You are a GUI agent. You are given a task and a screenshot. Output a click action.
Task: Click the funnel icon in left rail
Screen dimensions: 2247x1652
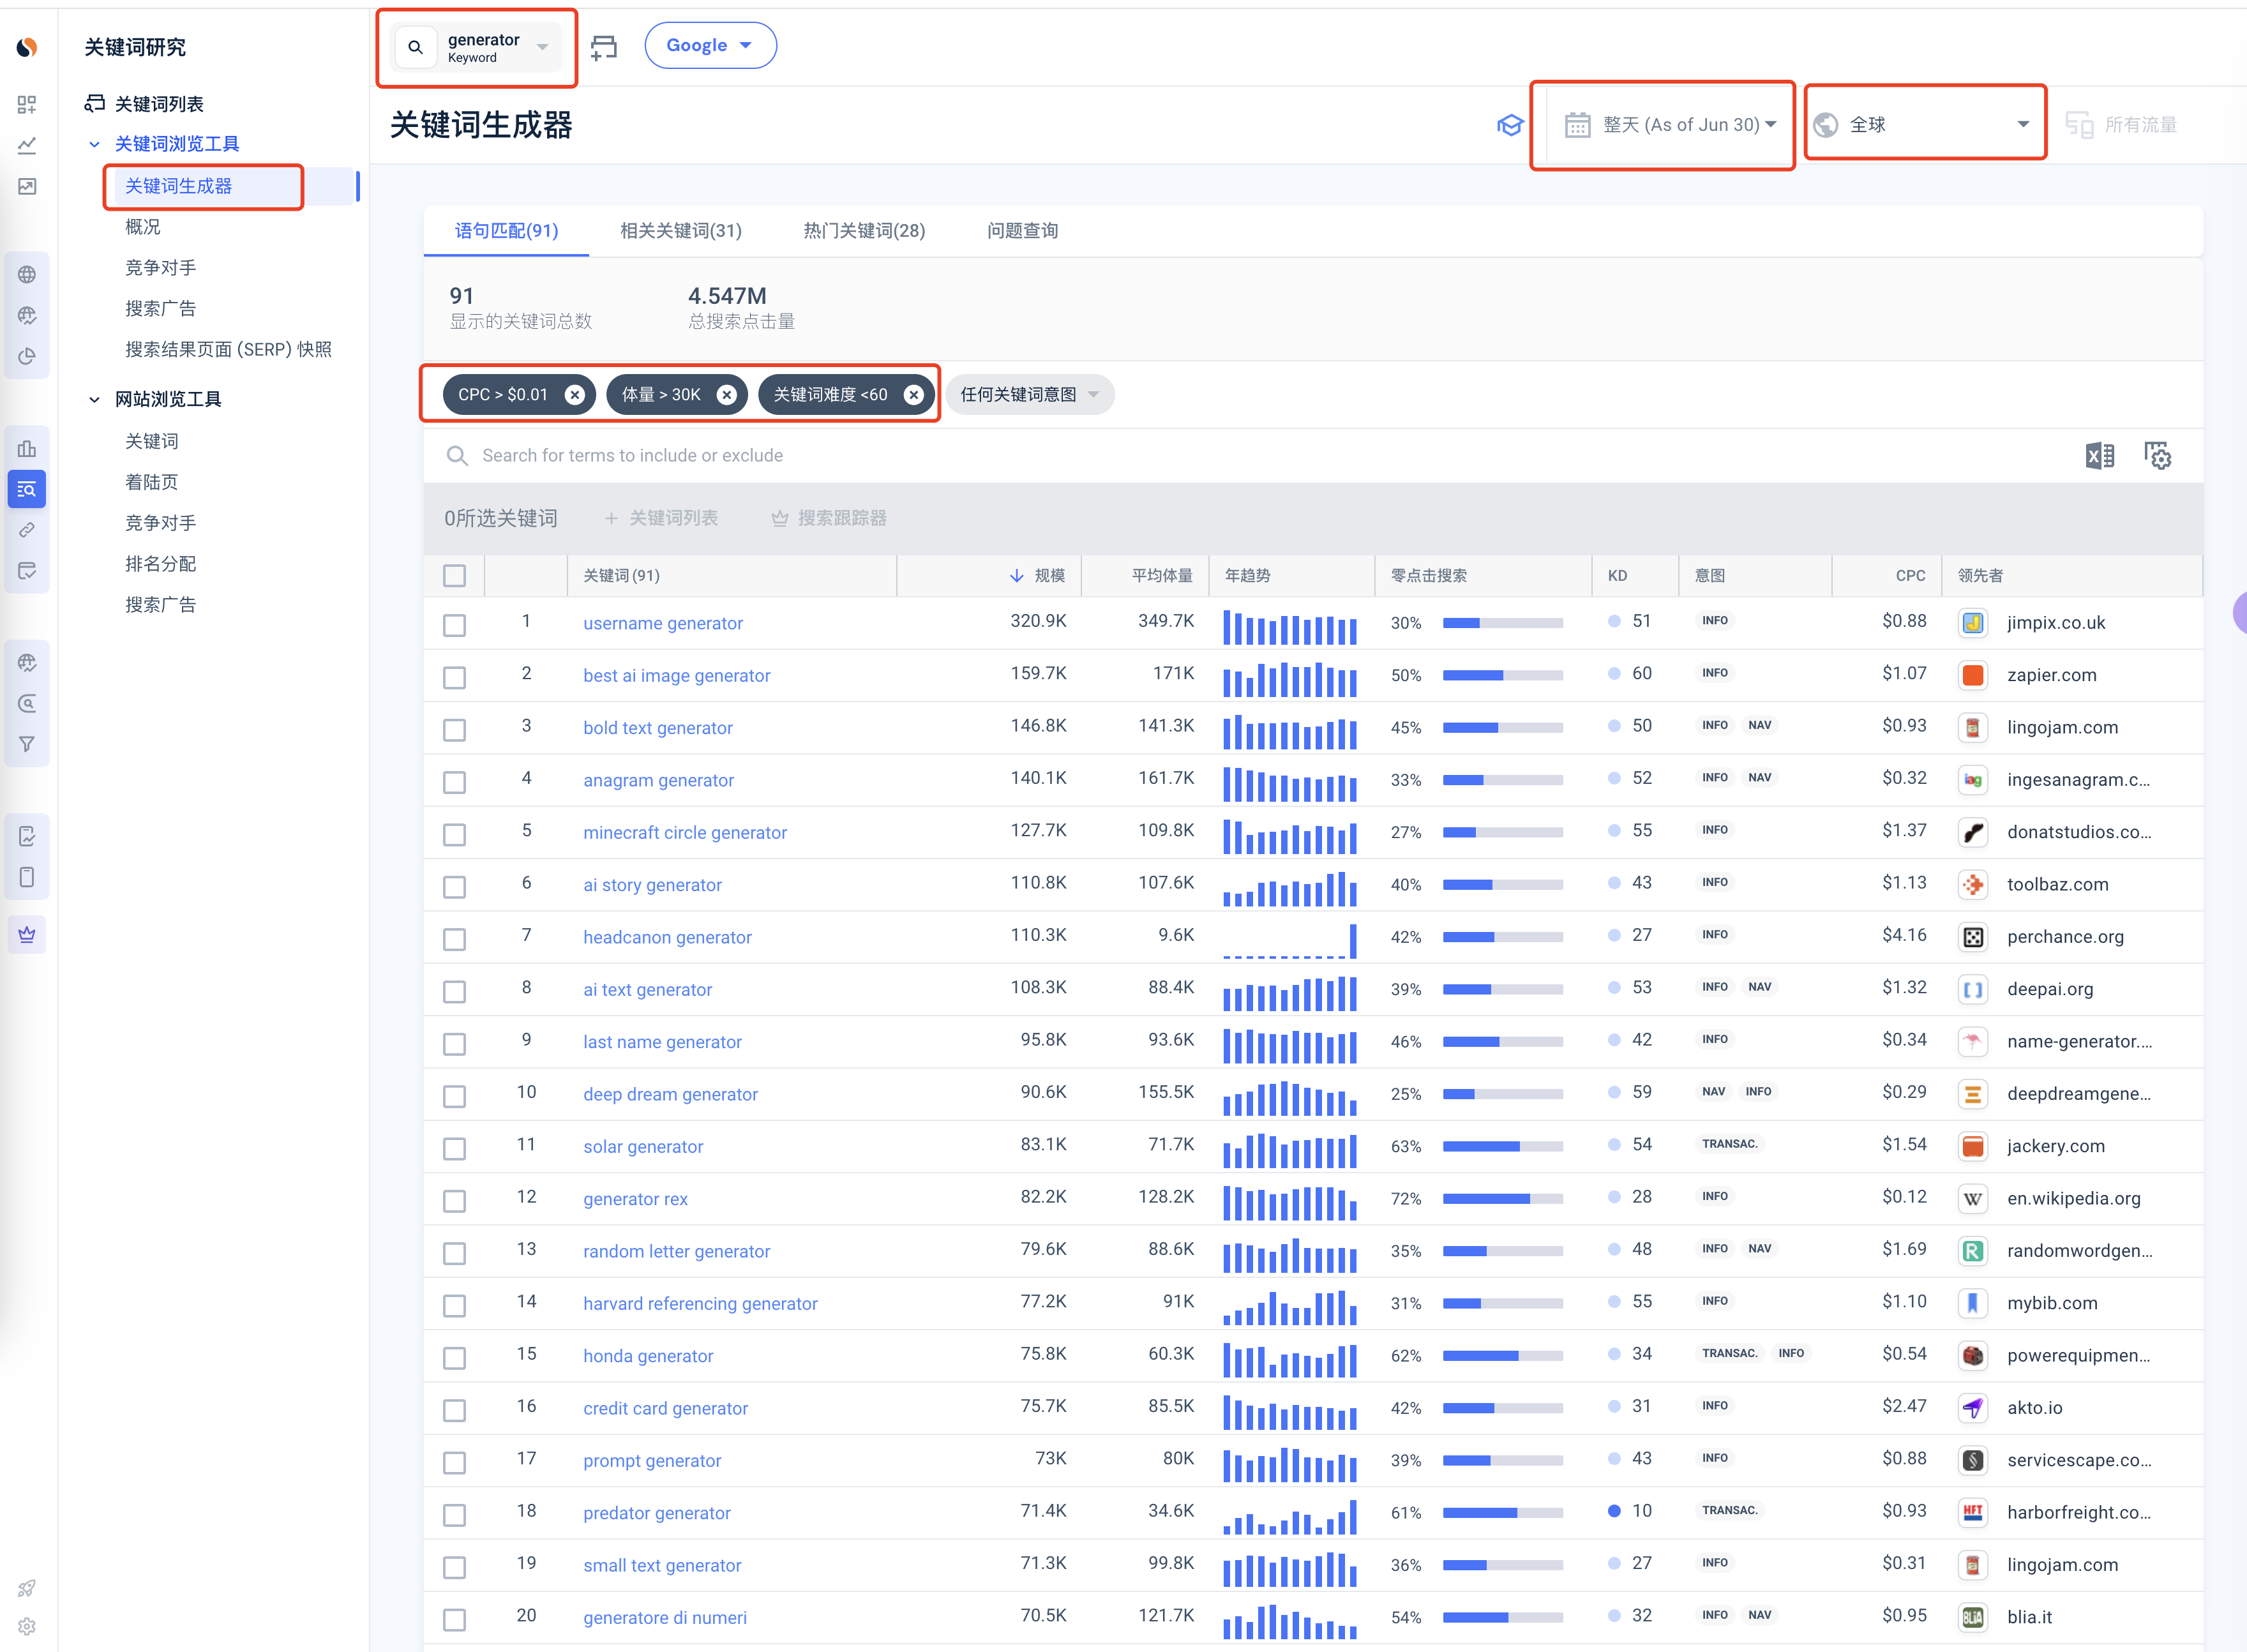click(x=27, y=744)
